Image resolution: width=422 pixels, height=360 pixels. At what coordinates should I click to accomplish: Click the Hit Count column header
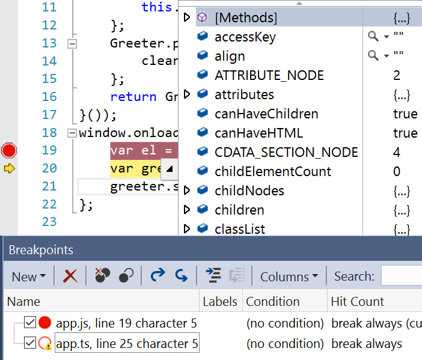click(375, 301)
